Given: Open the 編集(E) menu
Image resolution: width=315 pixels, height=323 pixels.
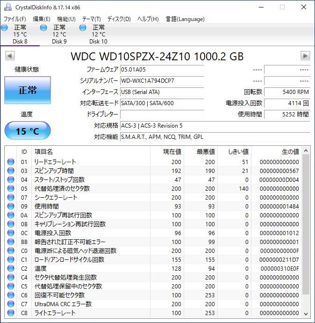Looking at the screenshot, I should pyautogui.click(x=42, y=19).
